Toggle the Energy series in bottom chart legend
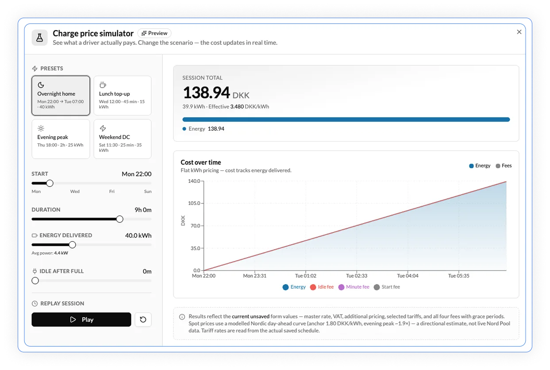Image resolution: width=550 pixels, height=370 pixels. 294,287
